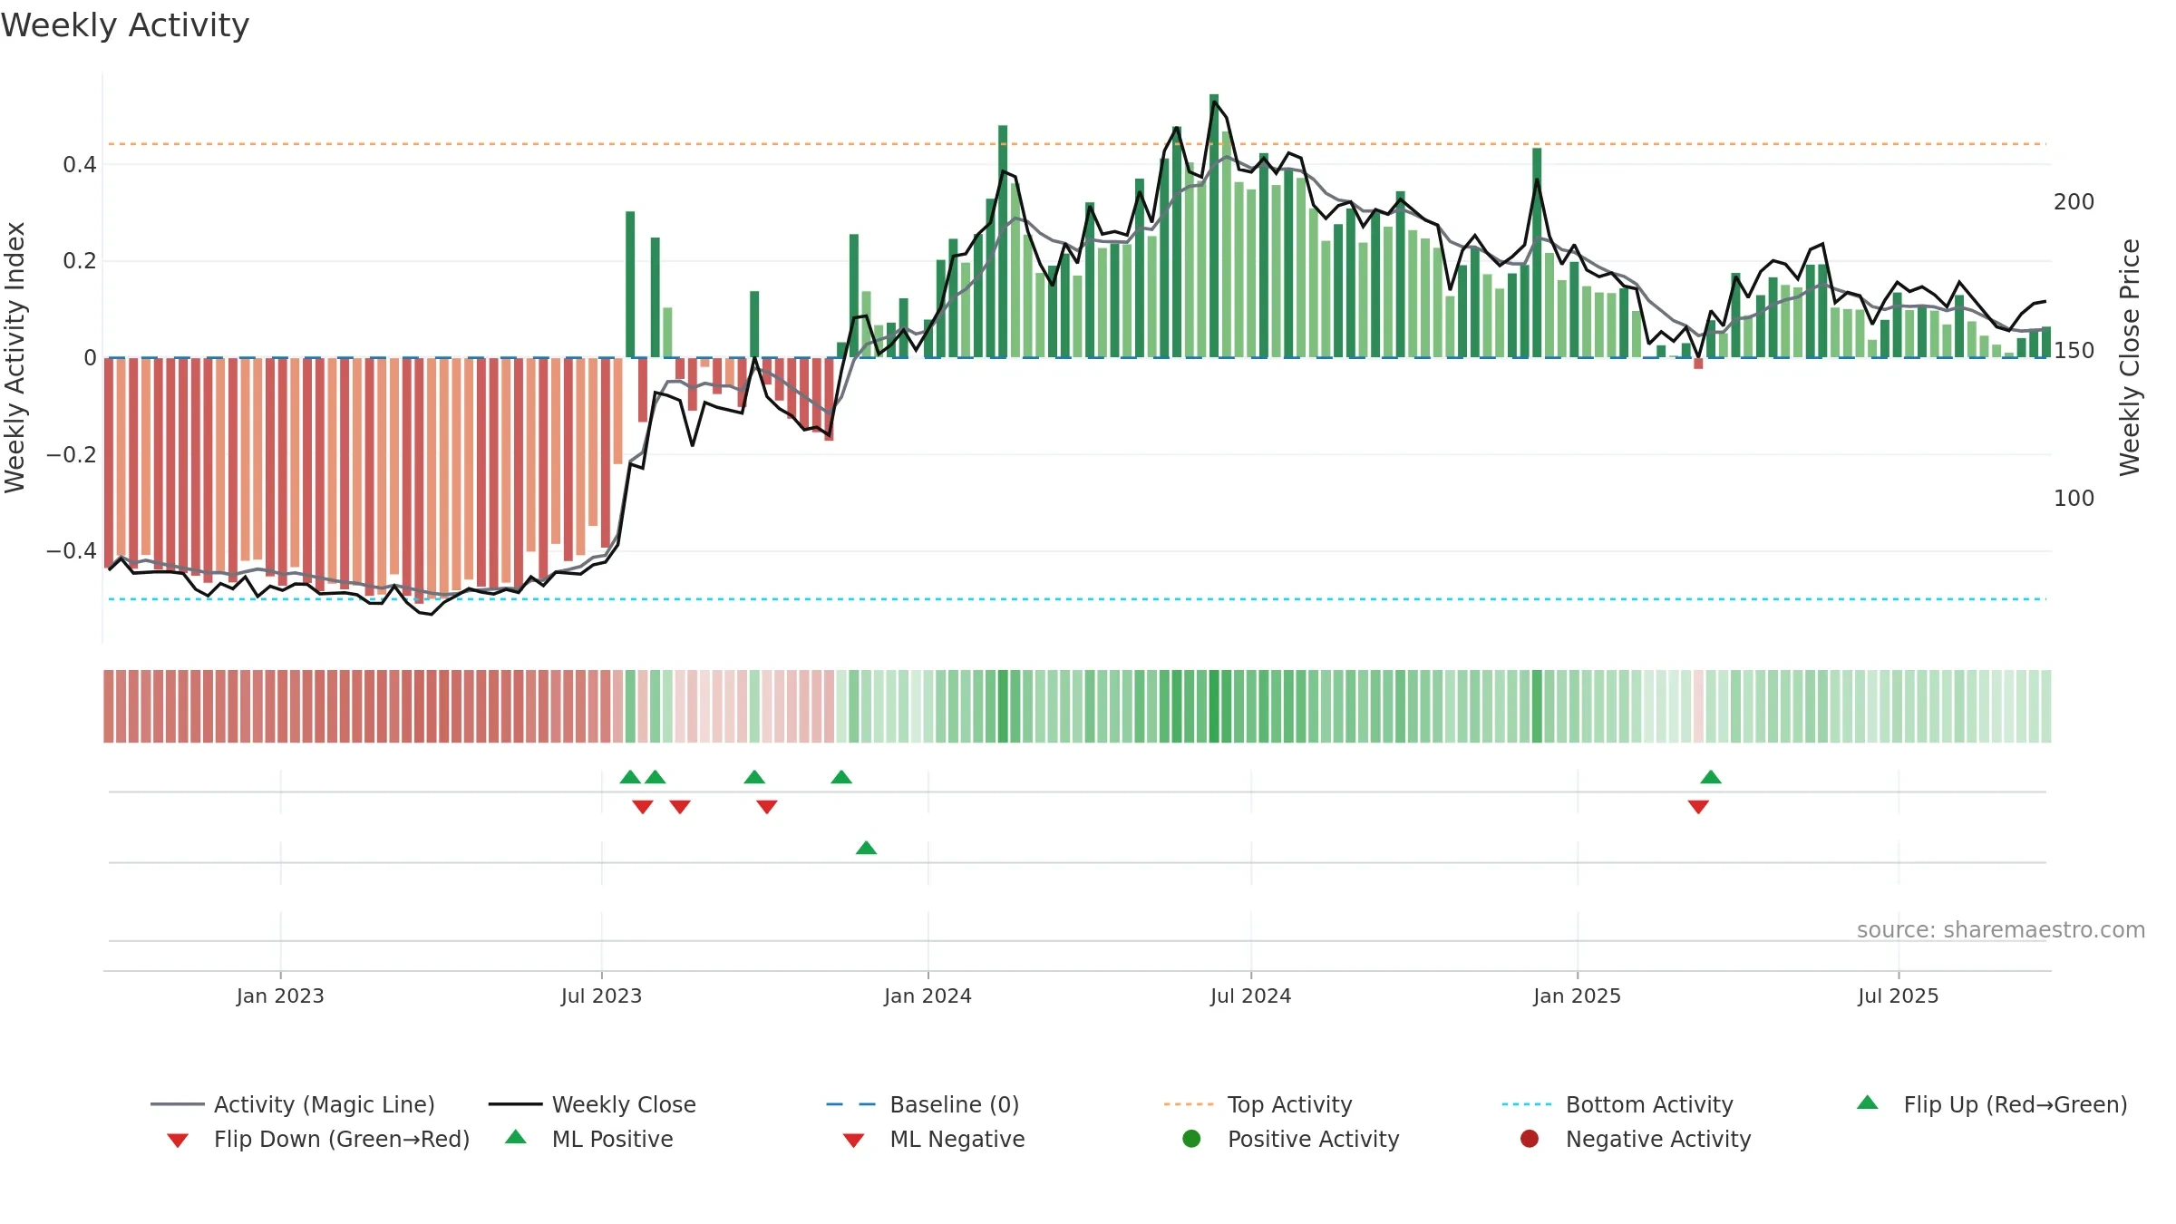Click the Negative Activity legend red circle

tap(1530, 1139)
